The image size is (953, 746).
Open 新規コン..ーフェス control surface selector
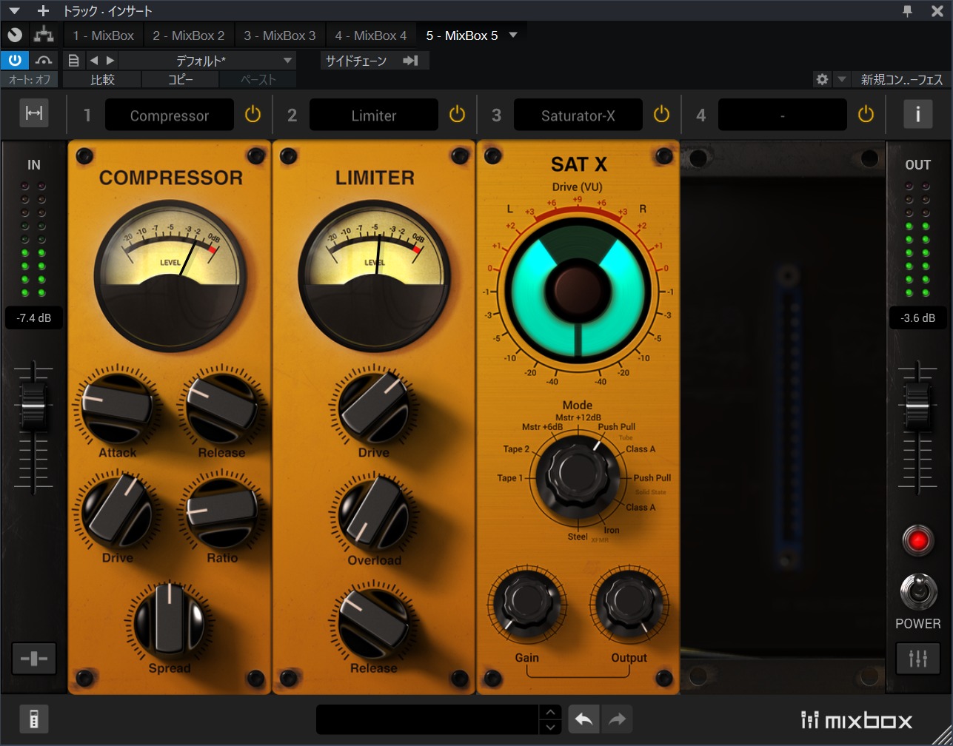tap(900, 79)
